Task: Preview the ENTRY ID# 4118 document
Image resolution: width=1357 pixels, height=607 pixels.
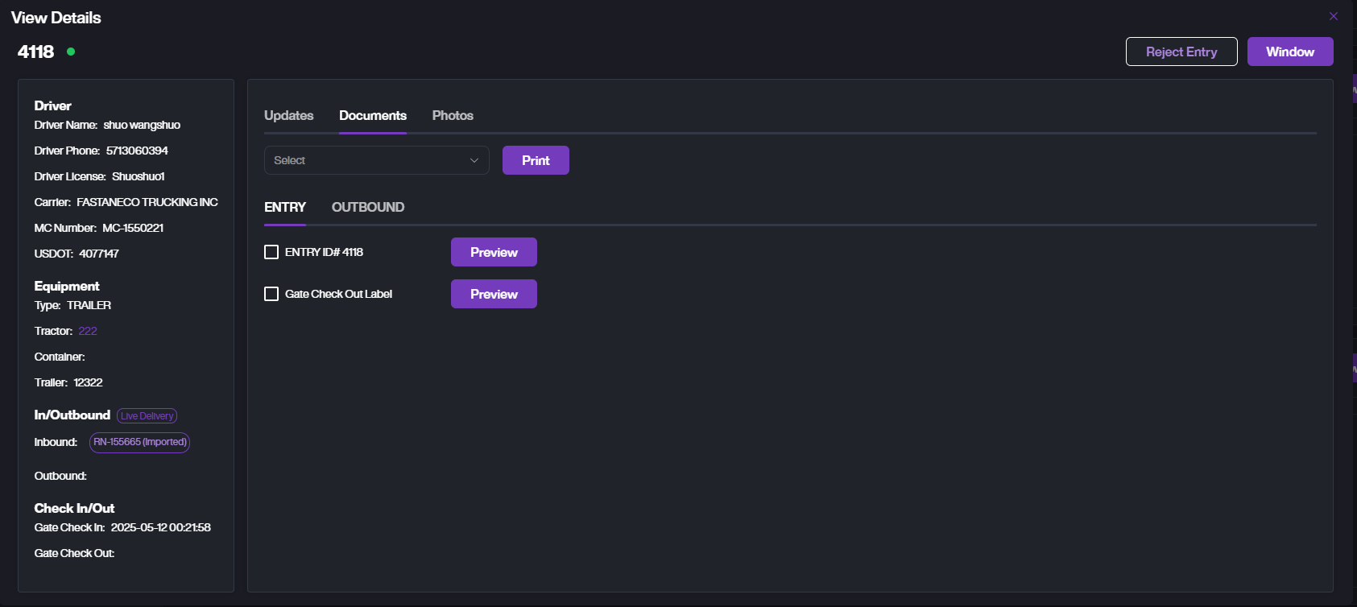Action: point(494,252)
